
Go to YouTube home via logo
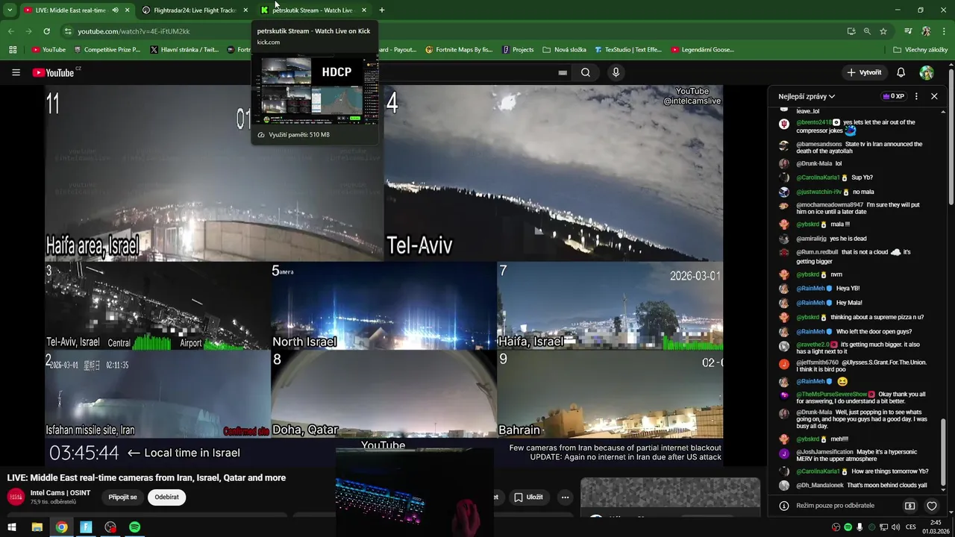point(54,72)
